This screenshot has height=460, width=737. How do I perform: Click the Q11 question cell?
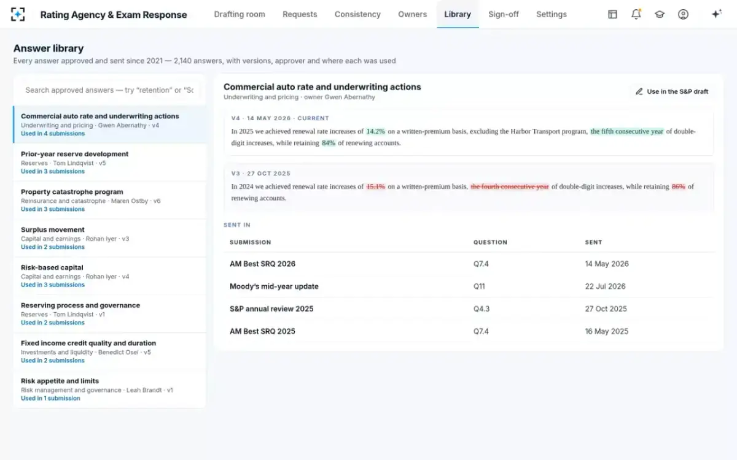coord(480,286)
